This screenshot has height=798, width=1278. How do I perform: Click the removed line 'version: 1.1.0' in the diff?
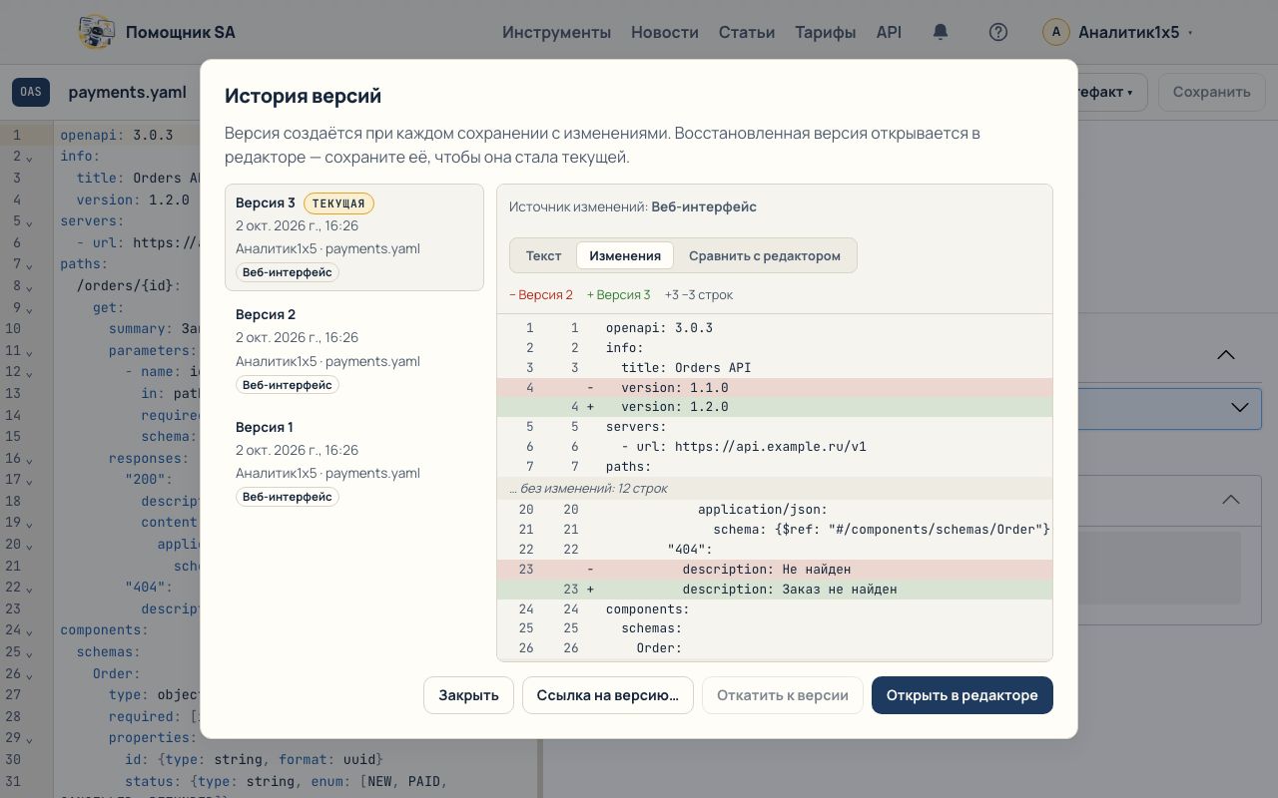tap(775, 387)
